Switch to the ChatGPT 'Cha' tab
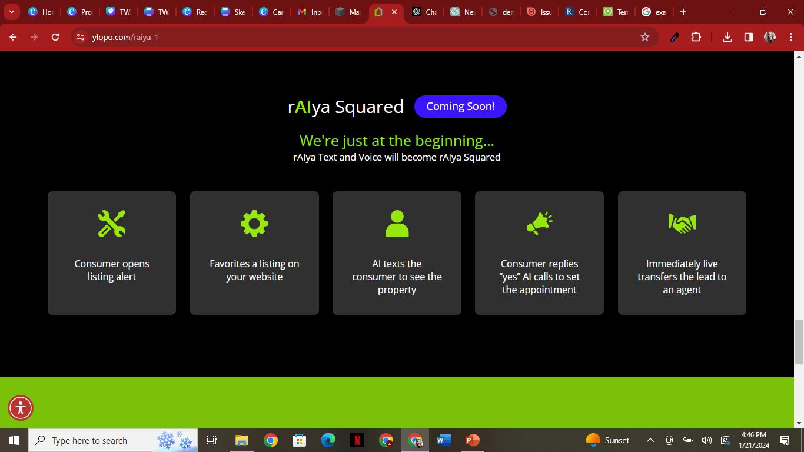The width and height of the screenshot is (804, 452). pyautogui.click(x=424, y=12)
